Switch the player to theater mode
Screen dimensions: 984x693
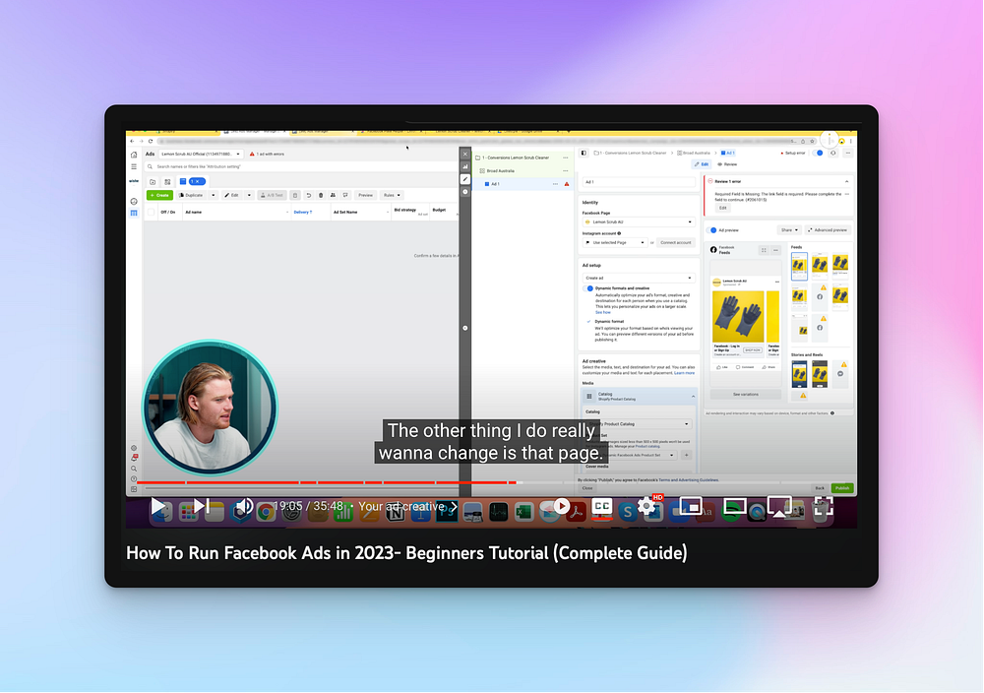pos(734,506)
